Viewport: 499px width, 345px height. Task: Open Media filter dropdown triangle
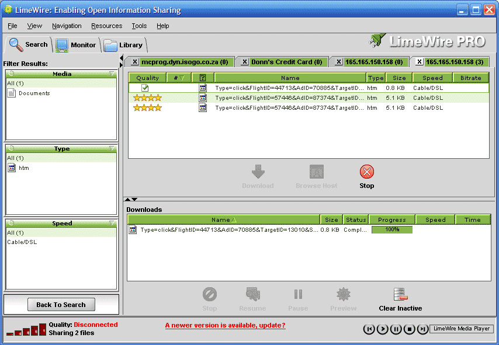112,74
